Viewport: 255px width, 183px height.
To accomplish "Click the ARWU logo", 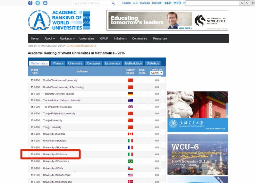I will pyautogui.click(x=59, y=20).
